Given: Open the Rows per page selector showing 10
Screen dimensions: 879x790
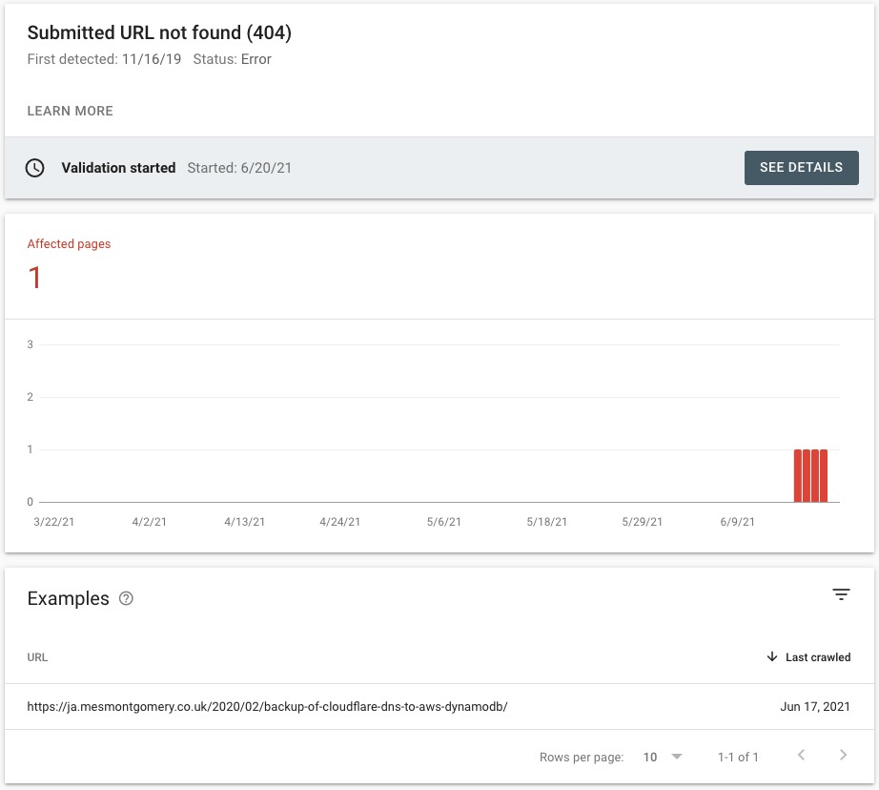Looking at the screenshot, I should pyautogui.click(x=651, y=756).
